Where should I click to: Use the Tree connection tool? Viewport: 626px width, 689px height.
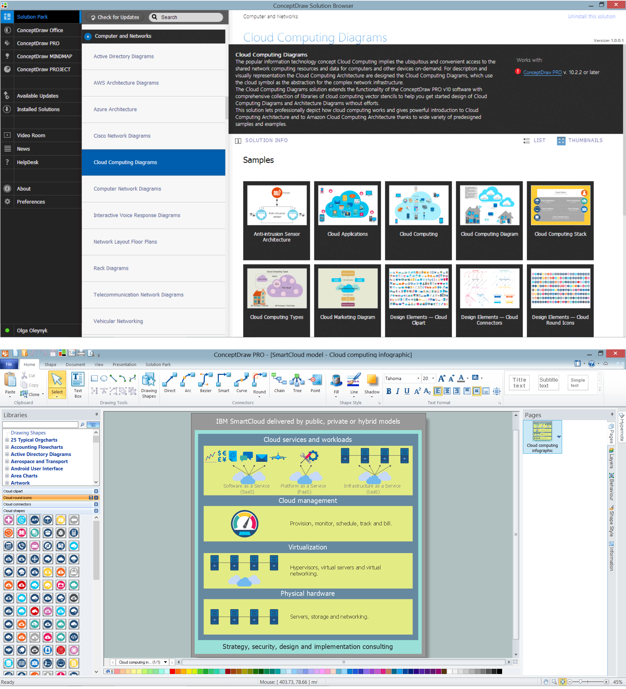(297, 383)
